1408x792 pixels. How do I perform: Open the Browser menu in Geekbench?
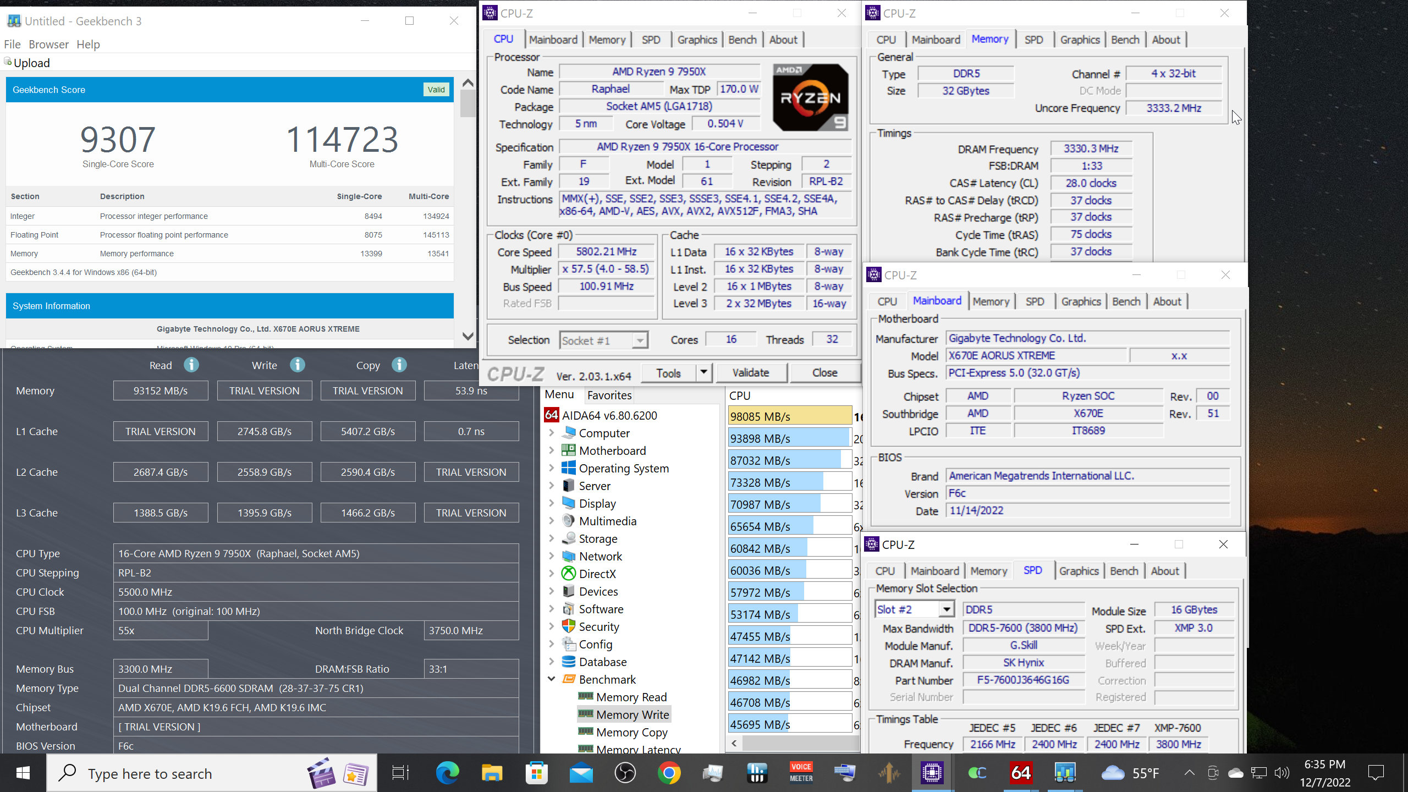tap(48, 44)
